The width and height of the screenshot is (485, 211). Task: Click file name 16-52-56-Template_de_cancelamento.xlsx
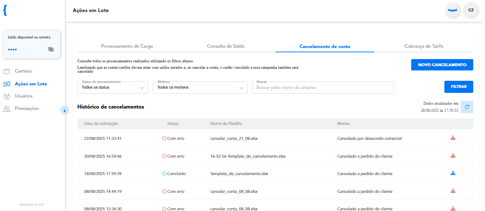point(248,156)
